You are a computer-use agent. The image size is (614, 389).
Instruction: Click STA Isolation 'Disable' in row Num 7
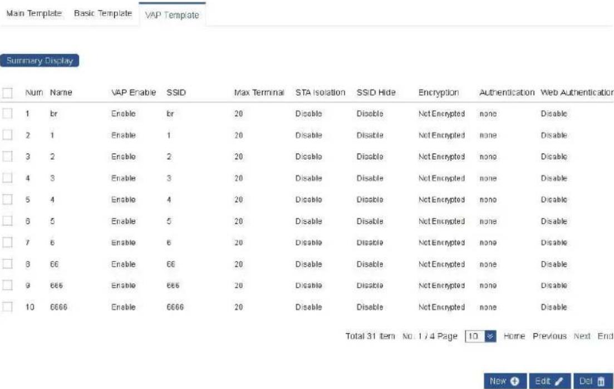pos(308,243)
